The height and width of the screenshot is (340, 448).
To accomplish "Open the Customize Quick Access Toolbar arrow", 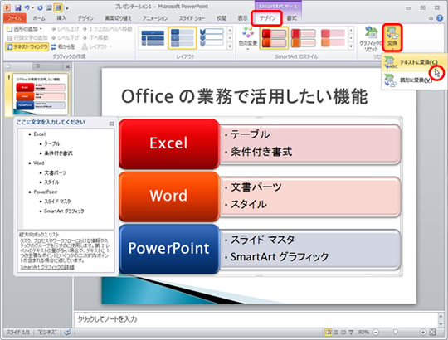I will [x=67, y=8].
